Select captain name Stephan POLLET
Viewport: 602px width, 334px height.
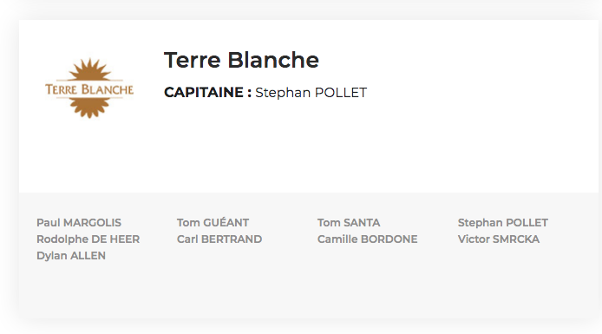point(311,93)
